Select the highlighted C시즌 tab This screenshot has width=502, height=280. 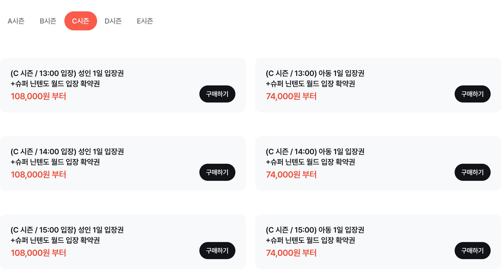[x=81, y=21]
